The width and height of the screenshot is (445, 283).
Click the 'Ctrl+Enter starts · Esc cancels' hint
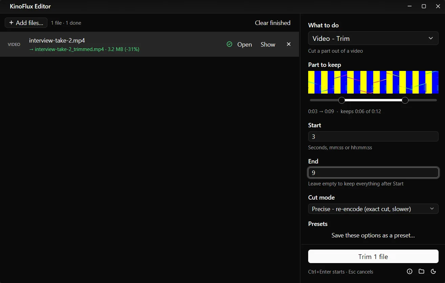click(341, 272)
